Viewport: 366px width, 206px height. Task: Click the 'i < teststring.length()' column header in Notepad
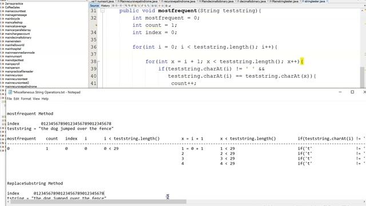(x=132, y=138)
